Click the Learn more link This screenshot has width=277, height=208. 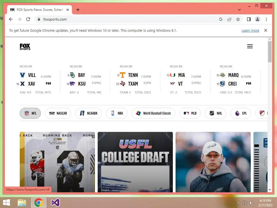250,30
